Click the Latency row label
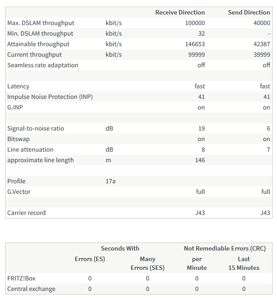This screenshot has height=298, width=277. point(18,86)
